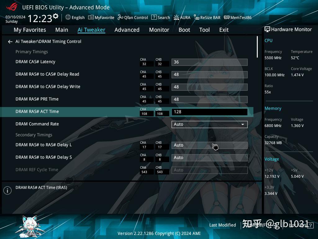The image size is (318, 239).
Task: Click the English language button
Action: coord(75,17)
